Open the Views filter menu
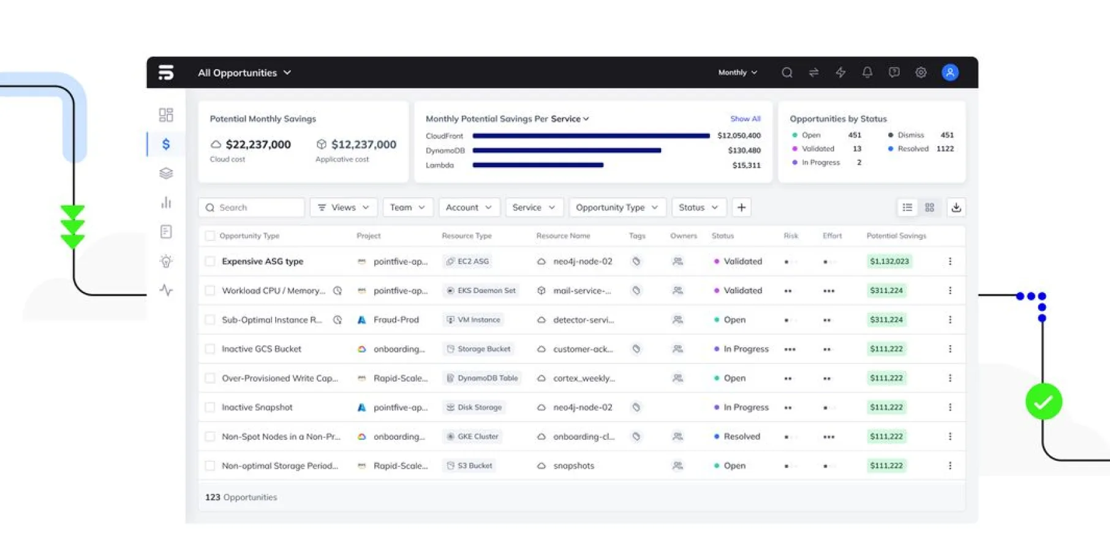Image resolution: width=1110 pixels, height=558 pixels. (343, 207)
